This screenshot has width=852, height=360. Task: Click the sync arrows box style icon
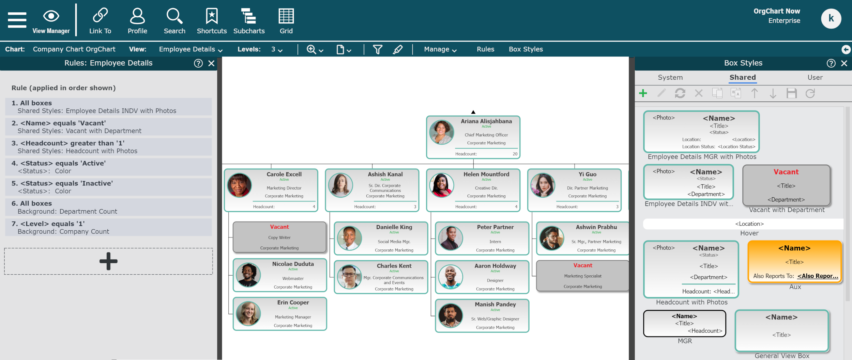pyautogui.click(x=680, y=93)
